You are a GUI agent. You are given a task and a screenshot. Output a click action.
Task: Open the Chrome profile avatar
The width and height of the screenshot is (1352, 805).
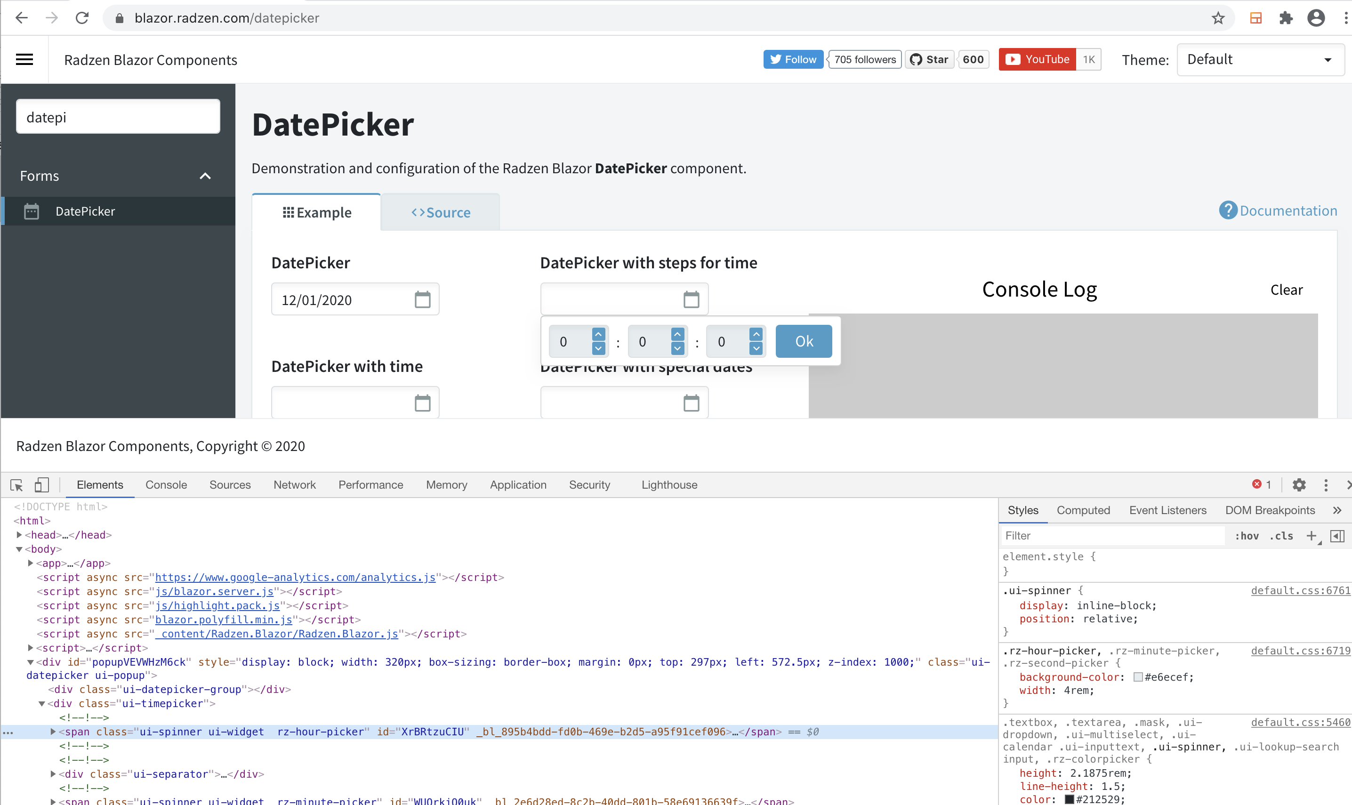coord(1316,18)
